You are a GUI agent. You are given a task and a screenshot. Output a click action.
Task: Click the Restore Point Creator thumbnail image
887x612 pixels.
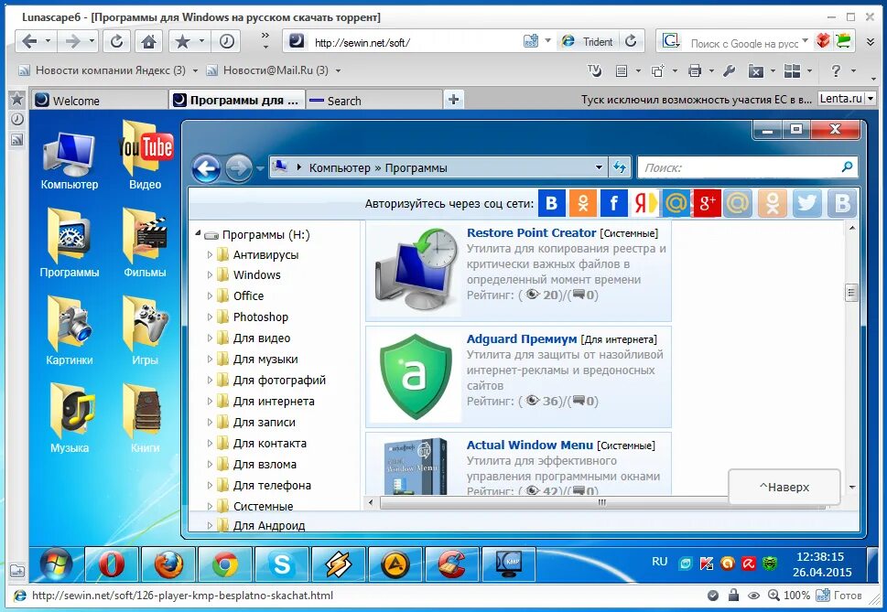coord(416,272)
